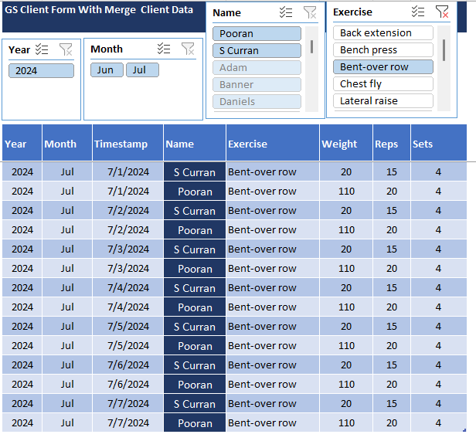The height and width of the screenshot is (441, 476).
Task: Toggle multi-select in the Exercise slicer
Action: (418, 12)
